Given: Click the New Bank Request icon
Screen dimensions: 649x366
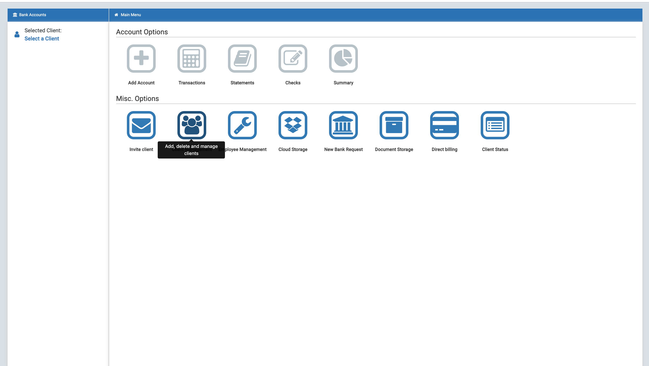Looking at the screenshot, I should (x=343, y=125).
